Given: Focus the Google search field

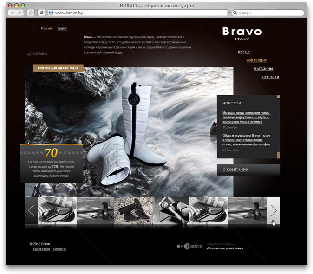Looking at the screenshot, I should (x=268, y=13).
